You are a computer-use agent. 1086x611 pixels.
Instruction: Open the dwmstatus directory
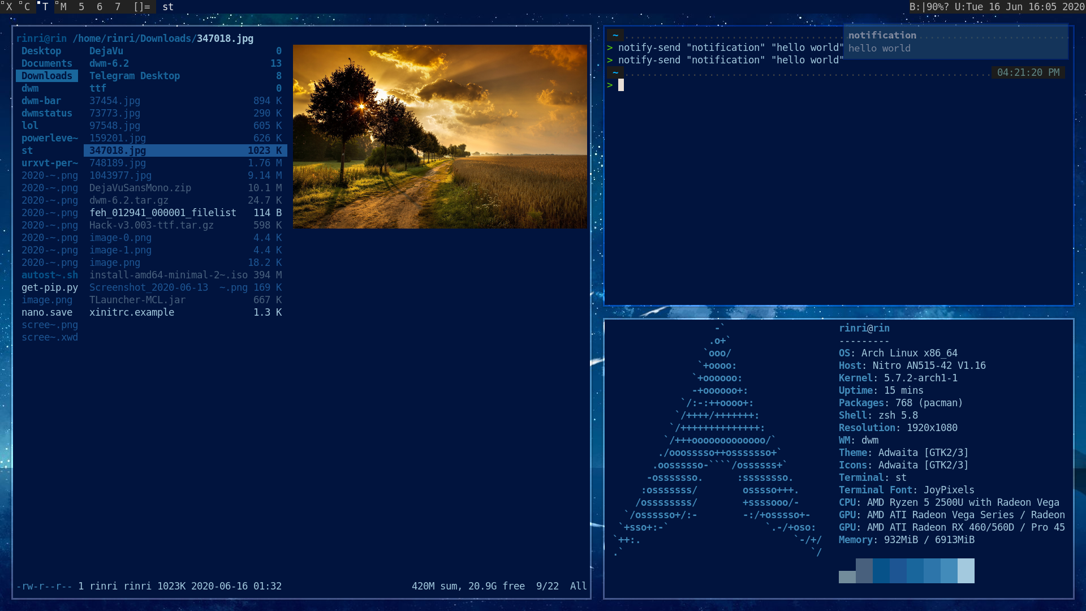click(x=47, y=113)
